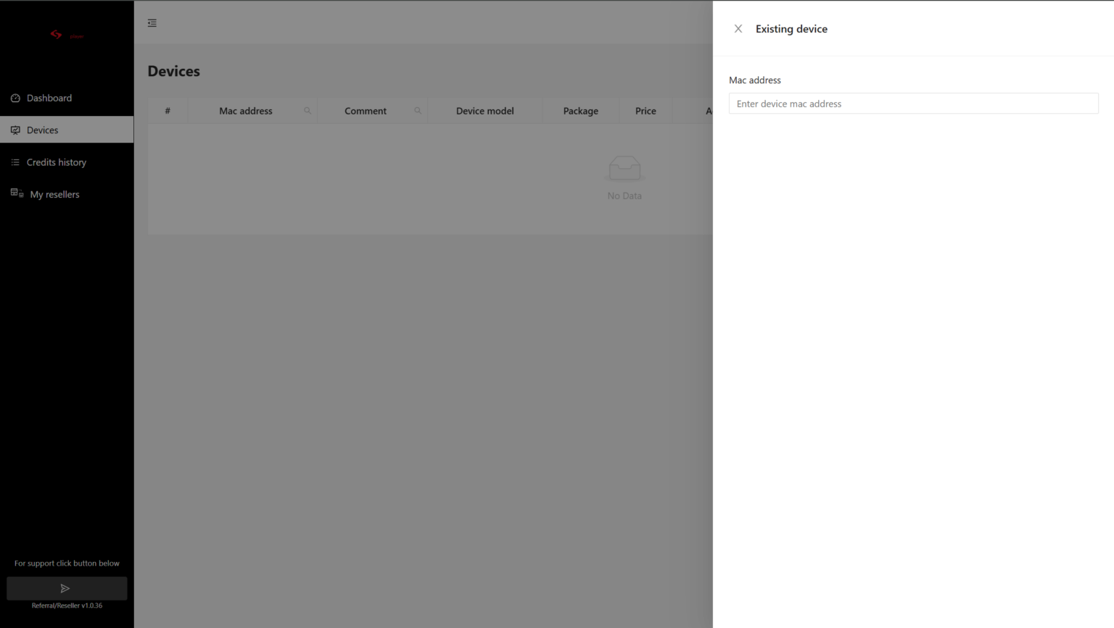
Task: Click the Referral/Reseller v1.0.36 label
Action: (x=67, y=606)
